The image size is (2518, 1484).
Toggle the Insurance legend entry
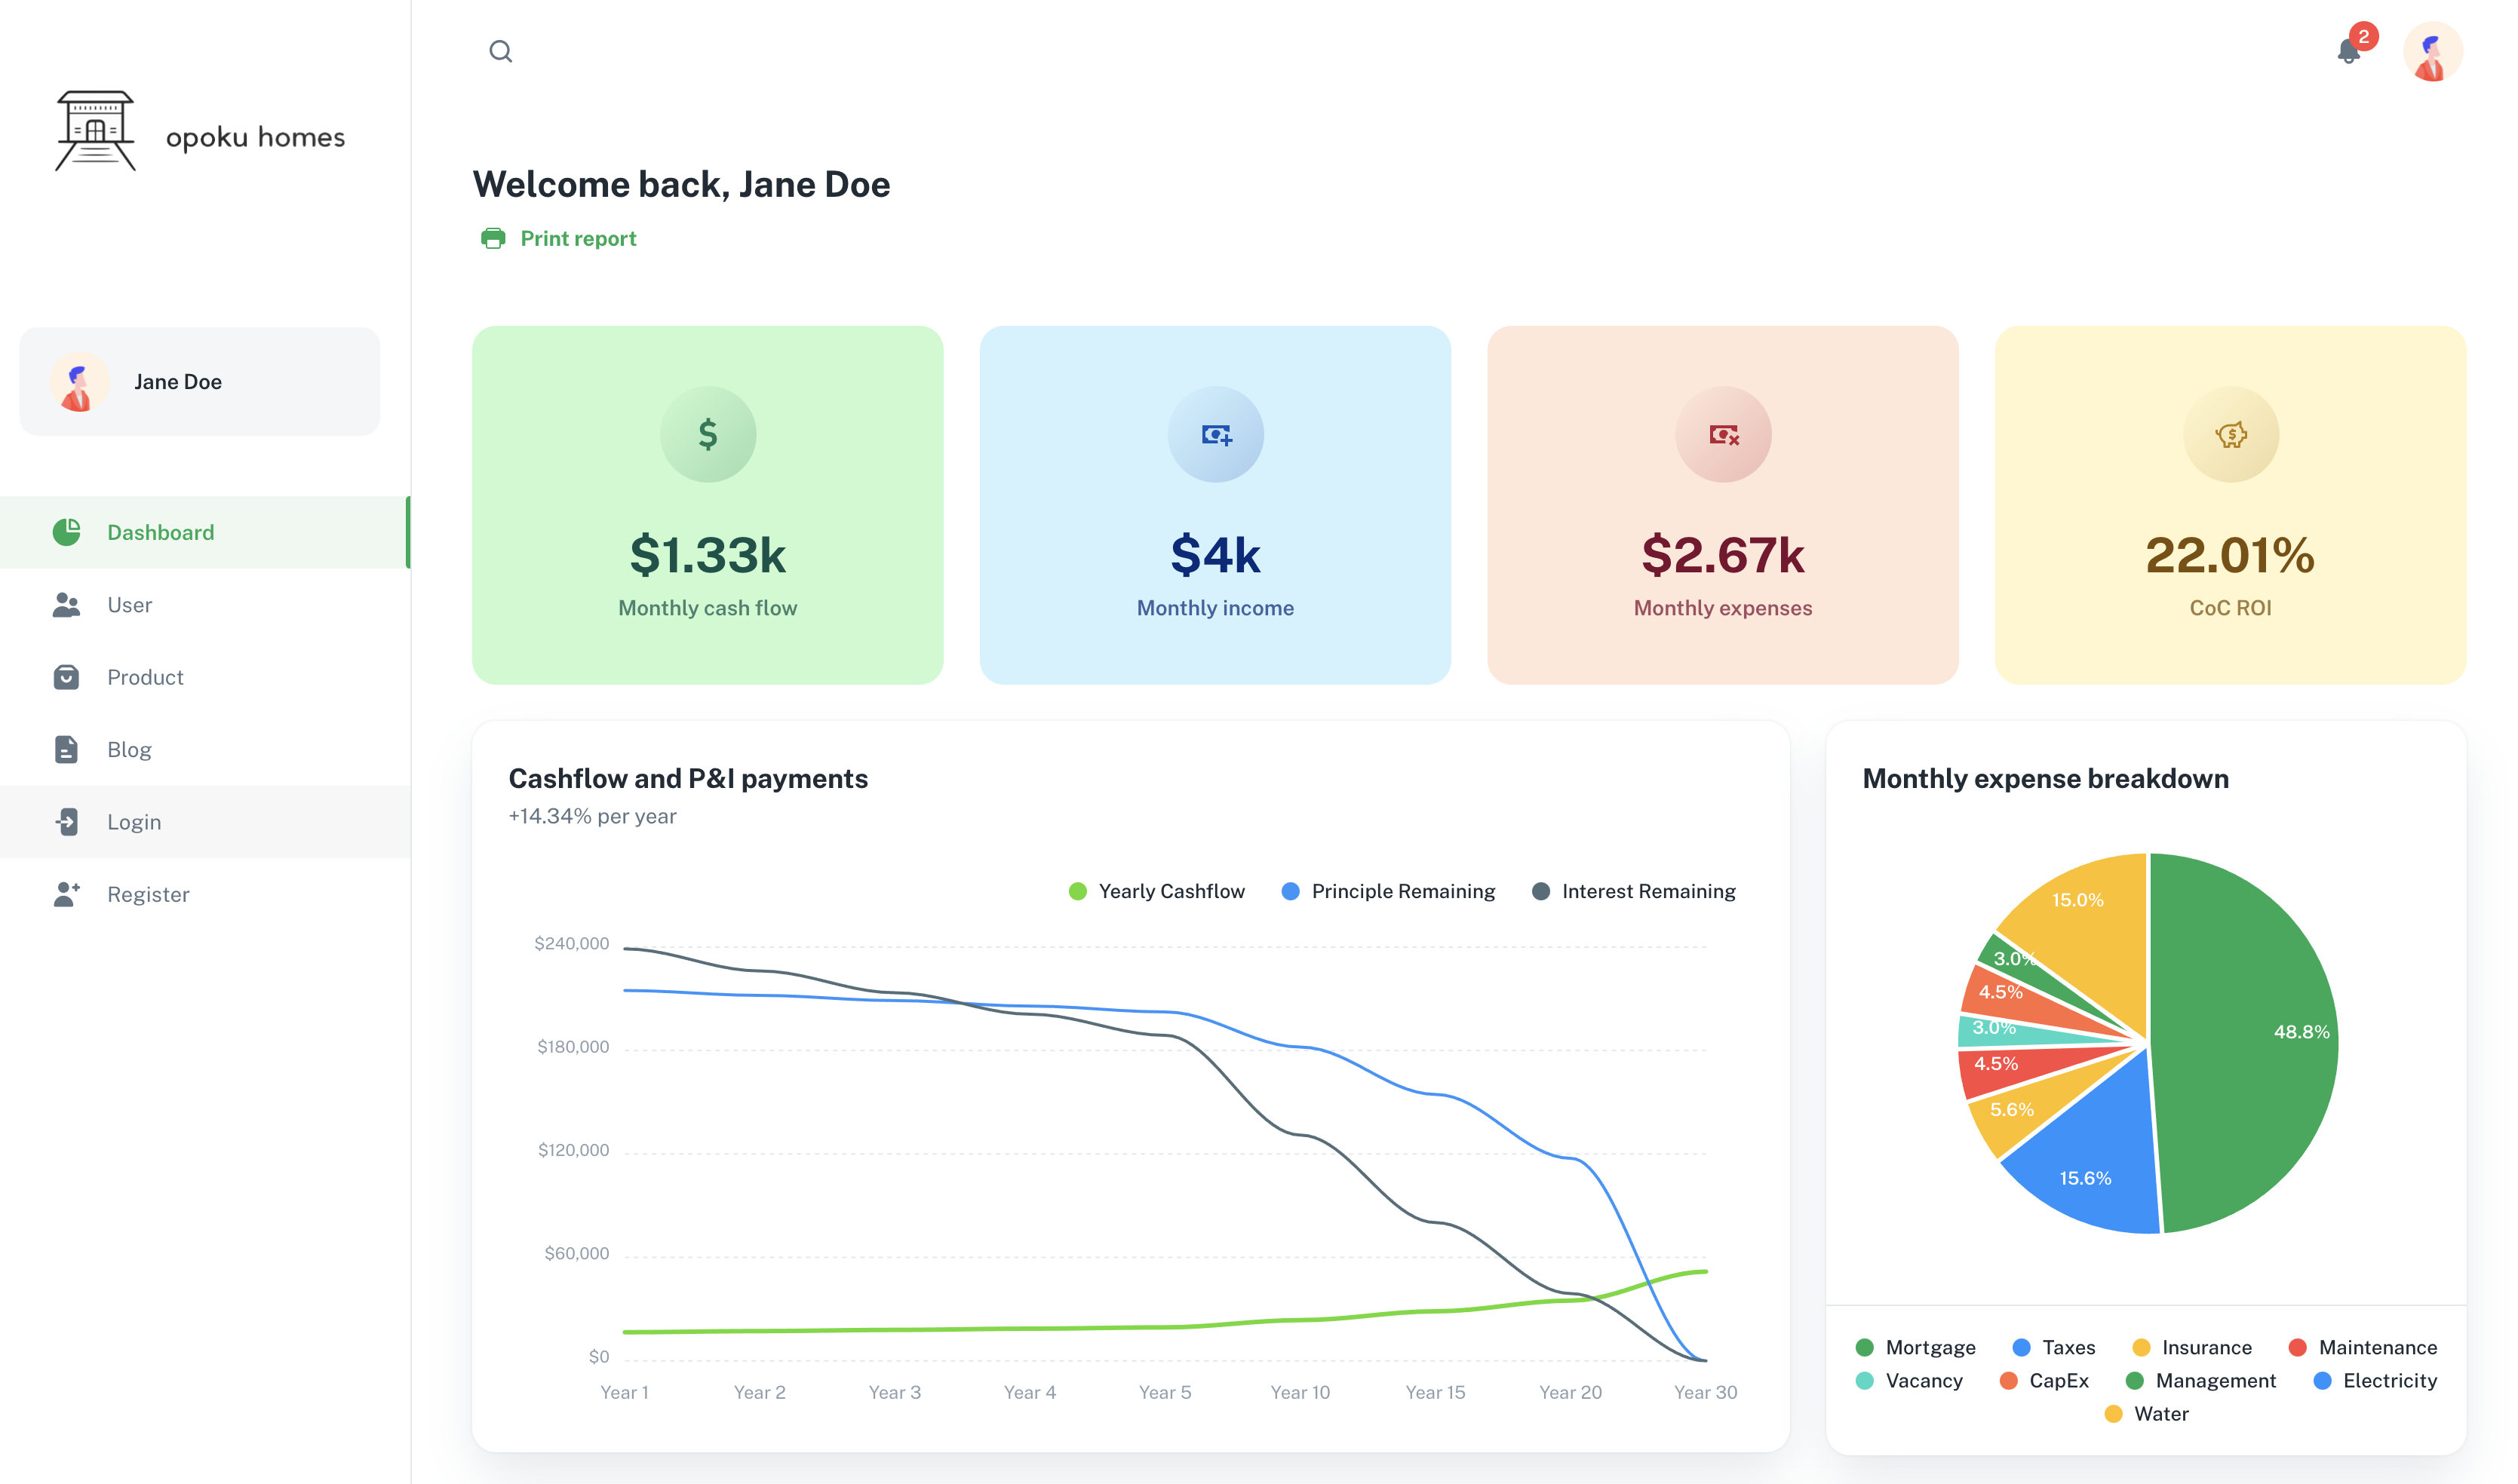coord(2192,1347)
